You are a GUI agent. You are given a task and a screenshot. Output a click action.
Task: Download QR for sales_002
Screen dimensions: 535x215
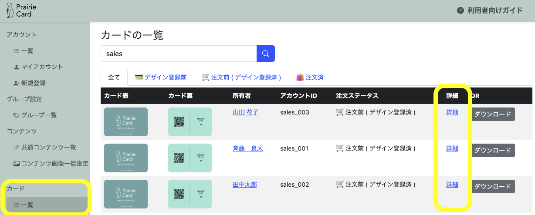492,186
